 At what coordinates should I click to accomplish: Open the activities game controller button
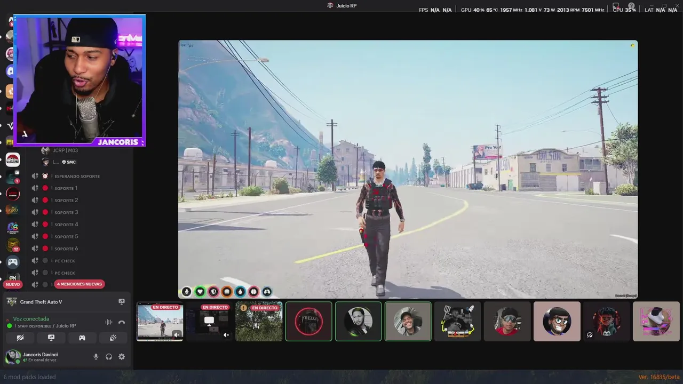82,338
